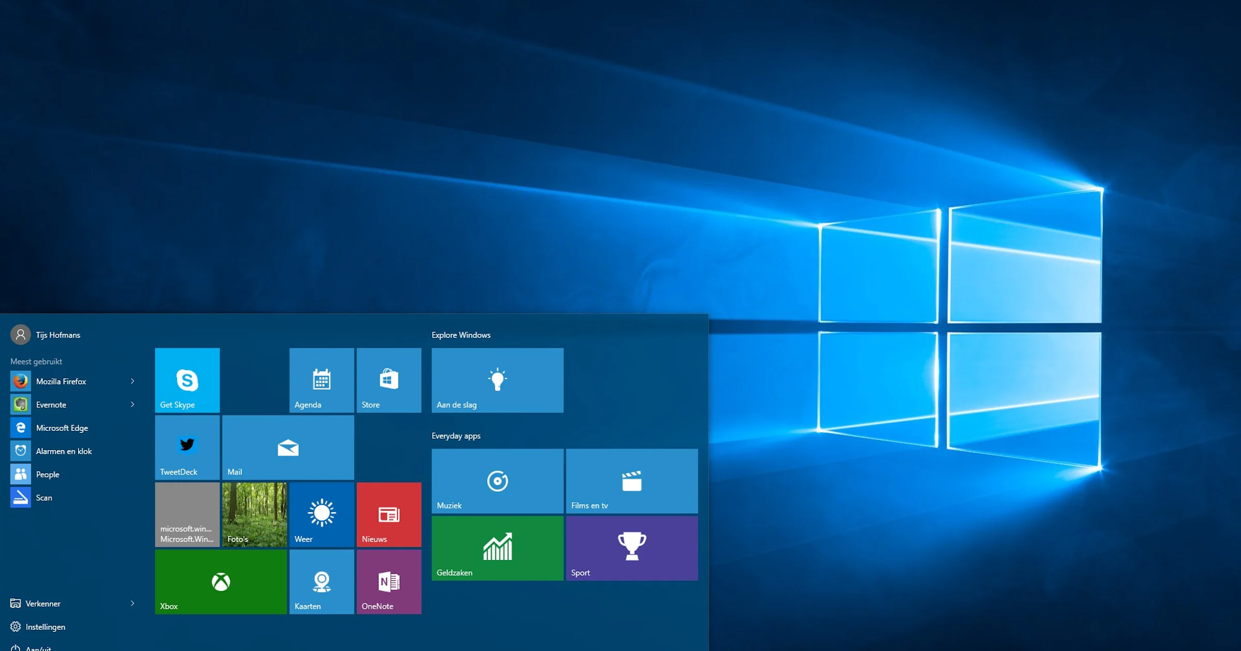Open the Films en tv tile

click(x=632, y=481)
